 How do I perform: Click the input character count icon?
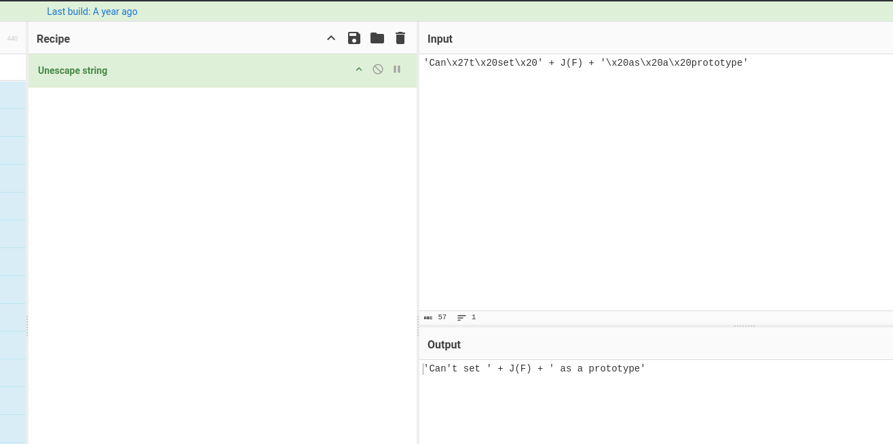click(x=428, y=317)
